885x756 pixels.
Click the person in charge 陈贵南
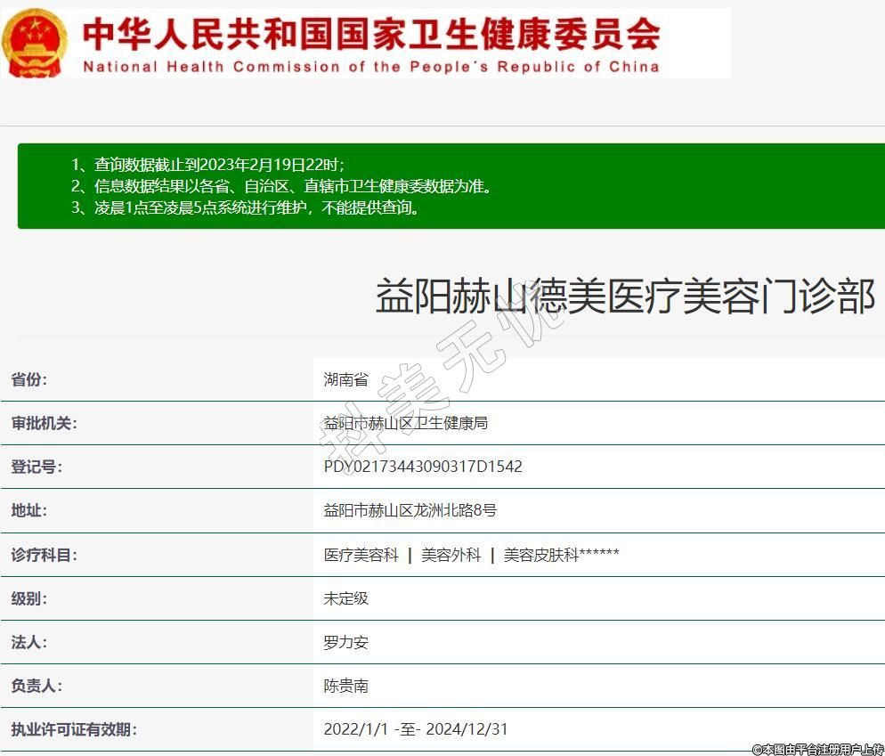(345, 686)
